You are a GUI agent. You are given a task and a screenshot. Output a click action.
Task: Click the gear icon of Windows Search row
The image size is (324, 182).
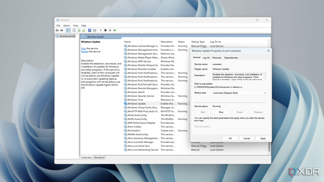click(125, 92)
